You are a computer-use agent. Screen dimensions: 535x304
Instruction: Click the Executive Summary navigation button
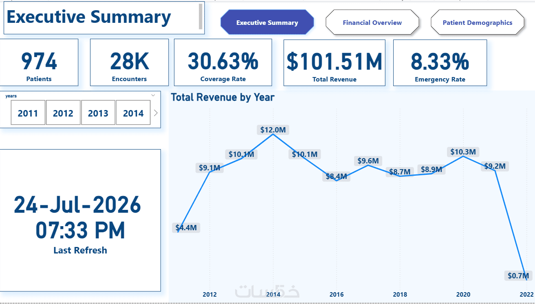tap(267, 23)
